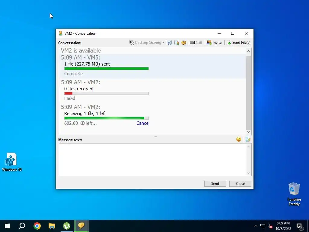309x232 pixels.
Task: Click the messenger chat icon in taskbar
Action: (x=81, y=226)
